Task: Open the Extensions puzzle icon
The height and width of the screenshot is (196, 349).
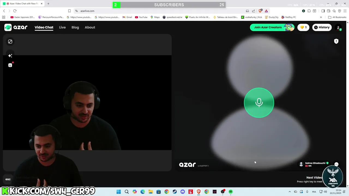Action: 309,11
